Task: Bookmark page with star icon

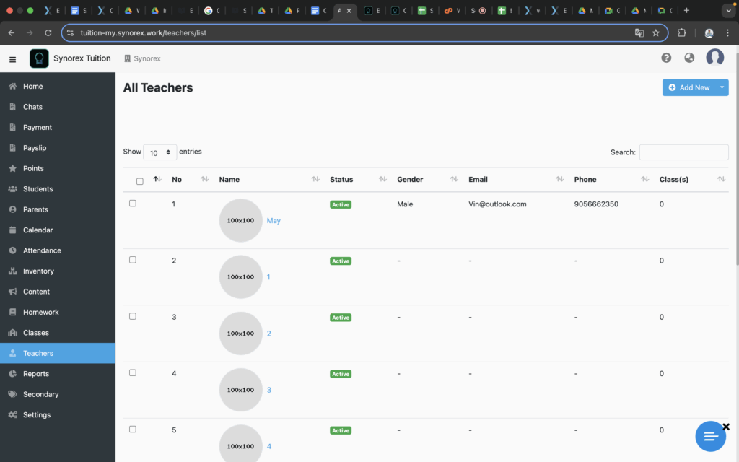Action: point(655,33)
